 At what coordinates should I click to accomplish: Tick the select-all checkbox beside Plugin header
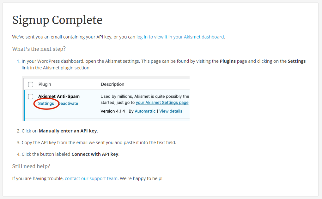(31, 85)
